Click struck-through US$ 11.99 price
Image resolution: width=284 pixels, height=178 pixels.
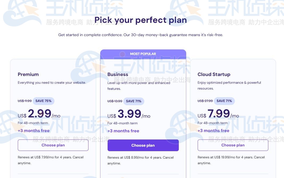(25, 101)
